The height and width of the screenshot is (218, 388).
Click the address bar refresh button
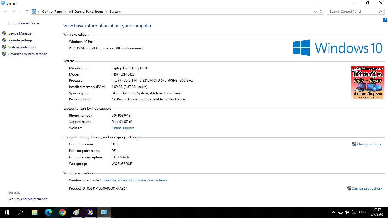[x=321, y=12]
